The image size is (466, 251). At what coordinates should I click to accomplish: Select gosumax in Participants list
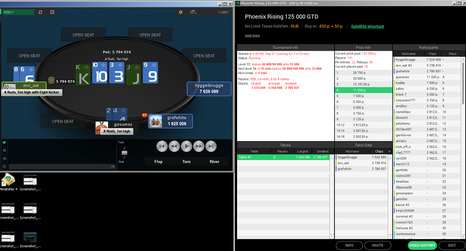(x=427, y=77)
